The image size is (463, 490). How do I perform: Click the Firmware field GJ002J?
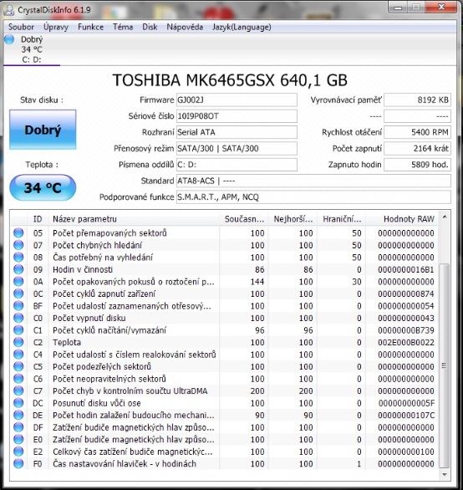[237, 100]
